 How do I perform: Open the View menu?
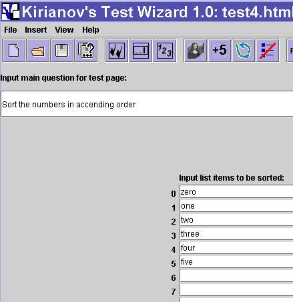(64, 30)
